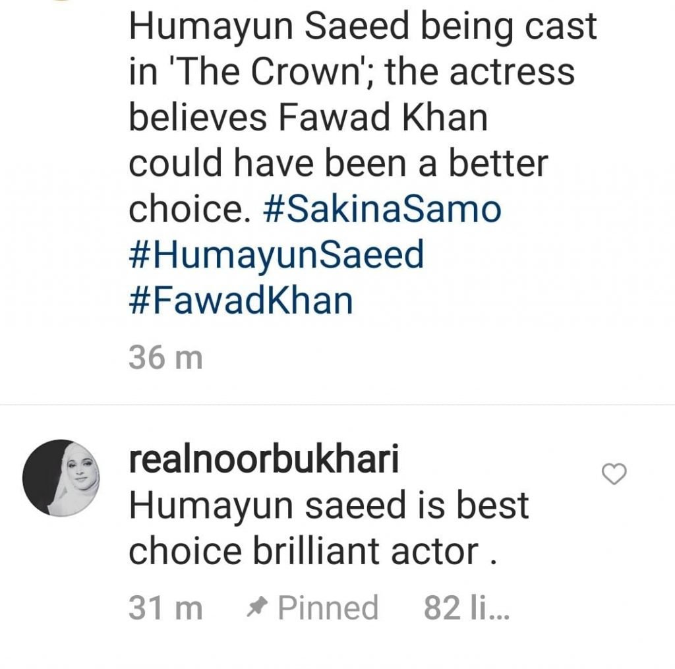675x669 pixels.
Task: Click the caption line 'Humayun Saeed being cast'
Action: point(363,26)
